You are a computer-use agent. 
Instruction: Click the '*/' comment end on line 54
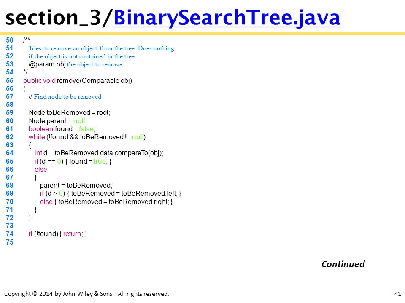pos(25,72)
